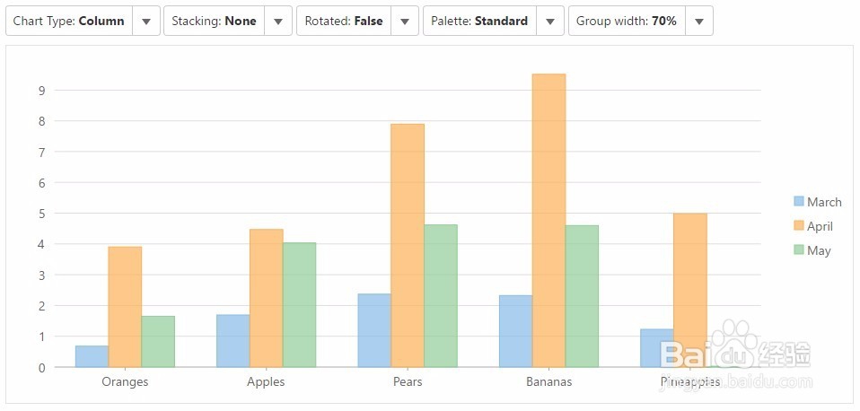Expand the Stacking dropdown arrow
This screenshot has width=860, height=411.
pos(278,22)
